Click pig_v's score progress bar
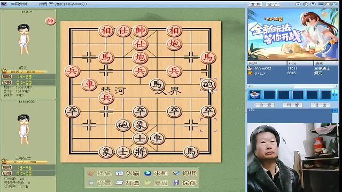342x192 pixels. pyautogui.click(x=27, y=71)
